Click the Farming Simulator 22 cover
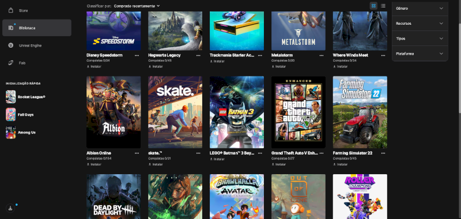The width and height of the screenshot is (461, 219). click(x=360, y=112)
